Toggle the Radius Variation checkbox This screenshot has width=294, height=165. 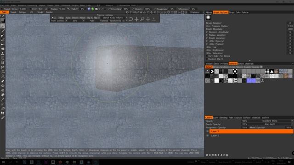click(207, 35)
